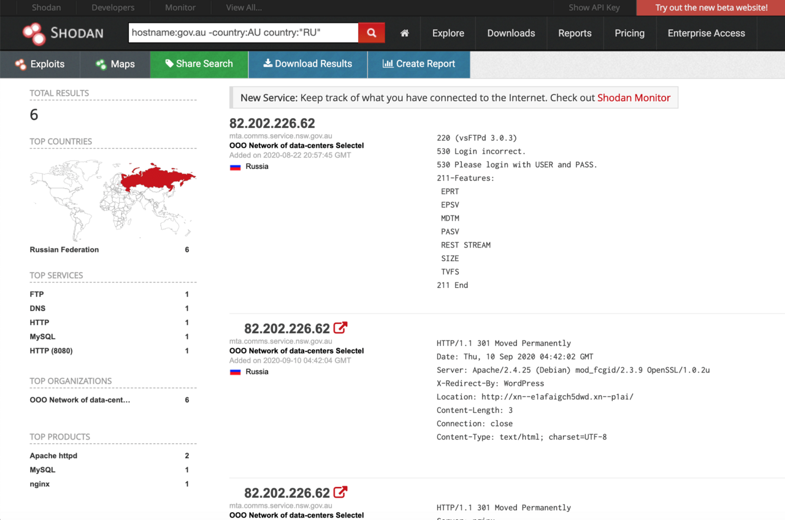Click Download Results button
Screen dimensions: 785x520
tap(308, 64)
